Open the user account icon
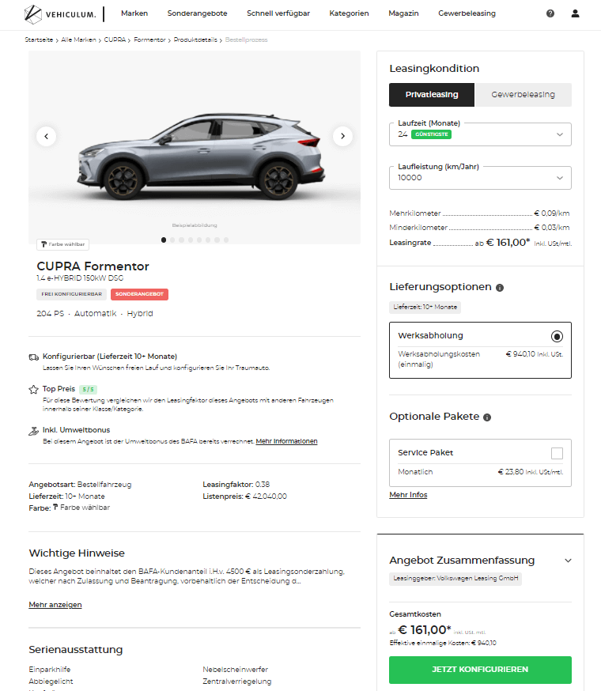601x691 pixels. (x=575, y=13)
